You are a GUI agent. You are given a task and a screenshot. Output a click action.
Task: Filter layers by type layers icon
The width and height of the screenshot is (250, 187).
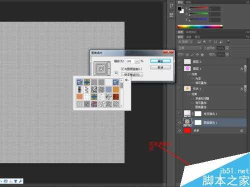[210, 42]
